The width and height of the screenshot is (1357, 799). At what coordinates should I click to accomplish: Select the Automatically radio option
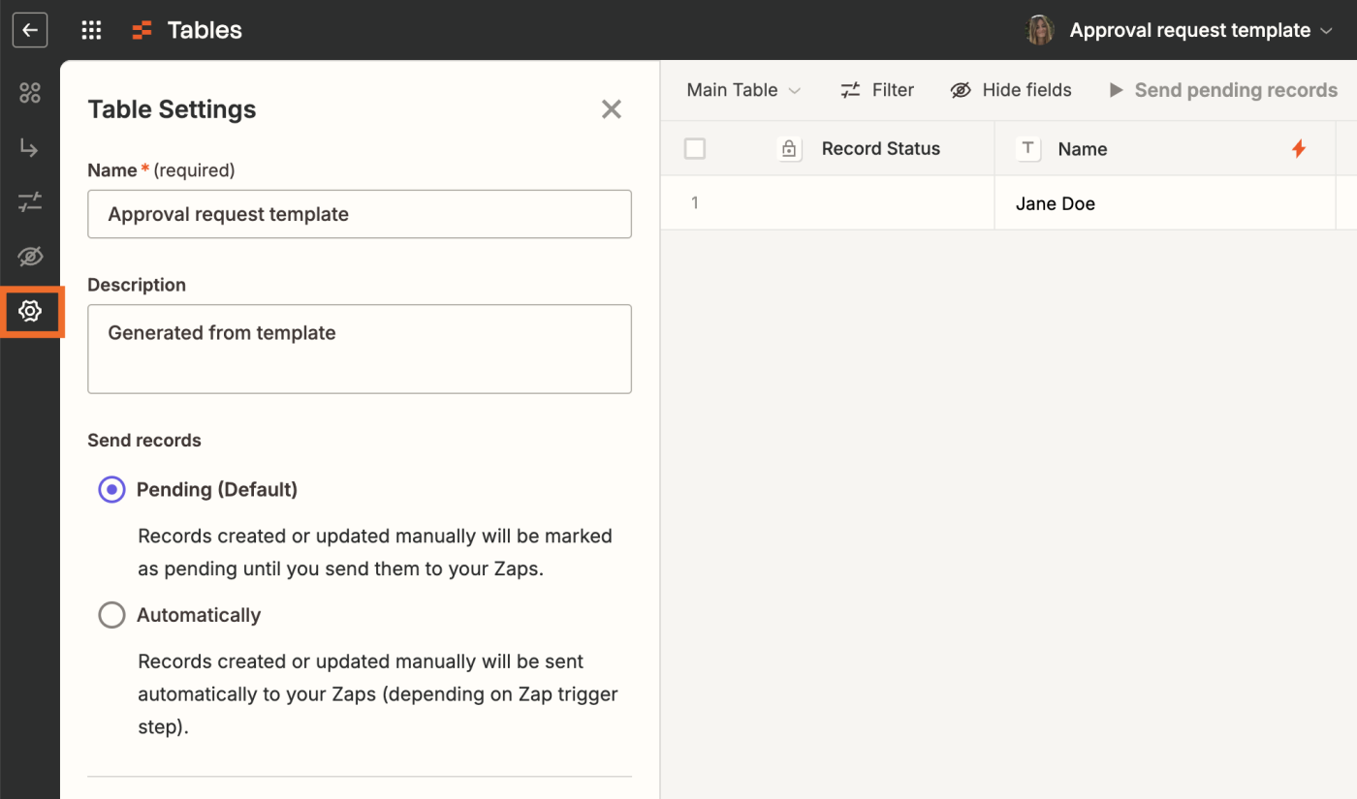112,615
